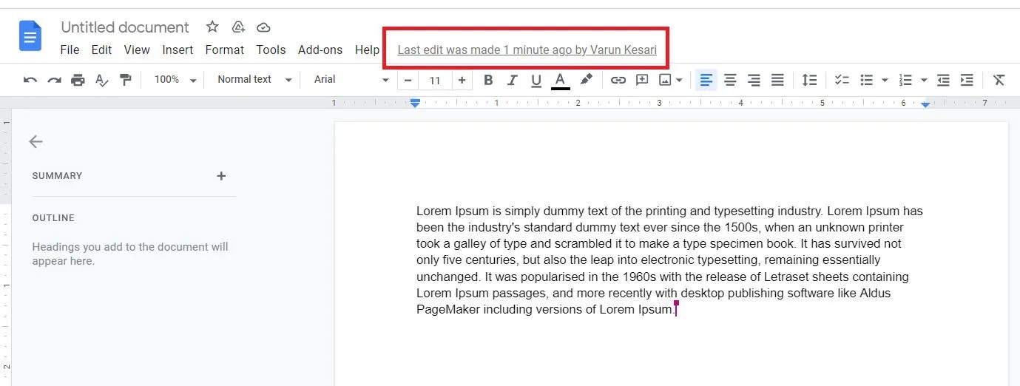The image size is (1020, 386).
Task: Open the Tools menu
Action: 271,50
